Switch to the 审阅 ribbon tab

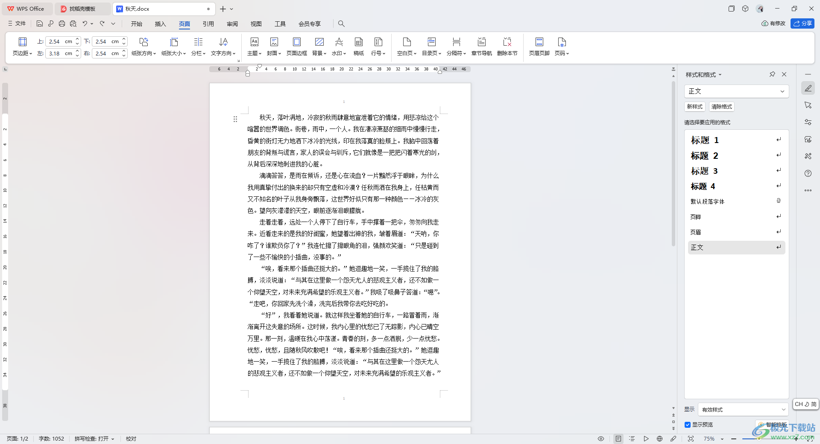232,24
